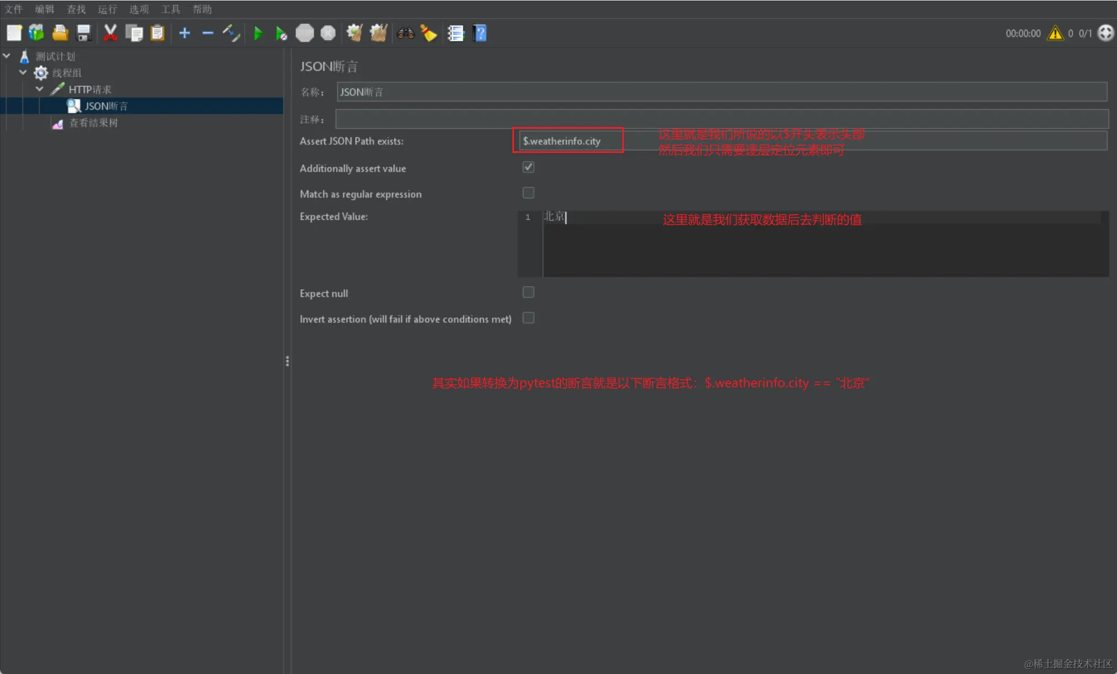Open the 运行 menu
The width and height of the screenshot is (1117, 674).
click(107, 9)
